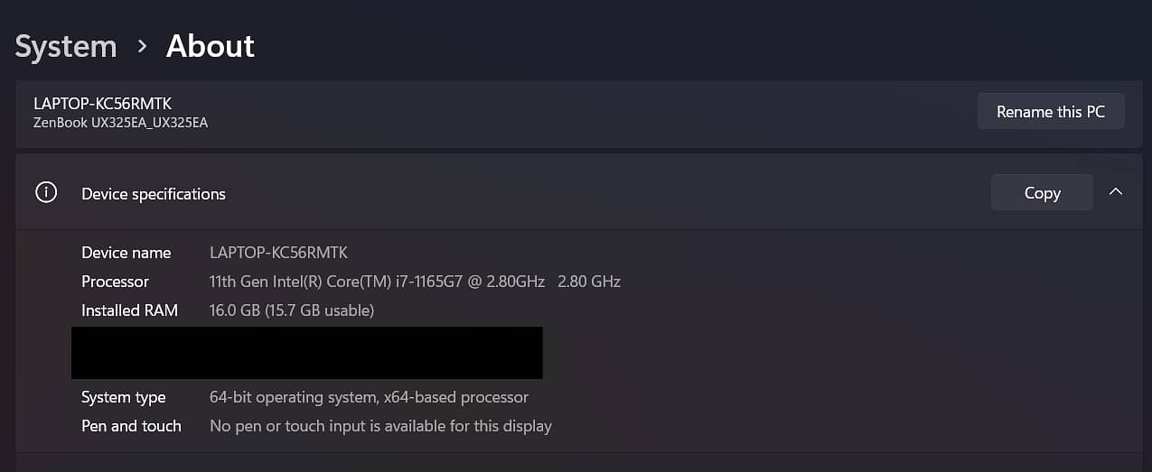Image resolution: width=1152 pixels, height=472 pixels.
Task: Click the info icon beside Device specifications
Action: click(46, 193)
